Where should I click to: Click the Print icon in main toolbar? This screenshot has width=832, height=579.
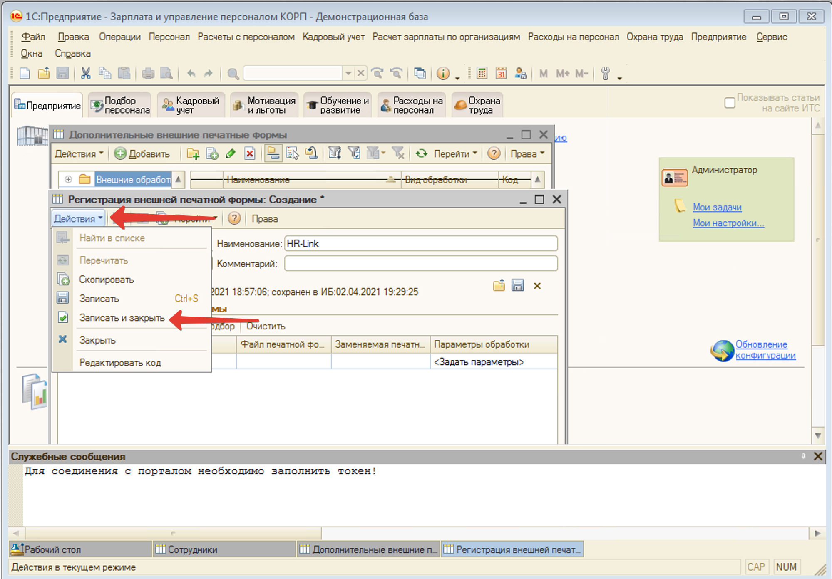pyautogui.click(x=148, y=74)
